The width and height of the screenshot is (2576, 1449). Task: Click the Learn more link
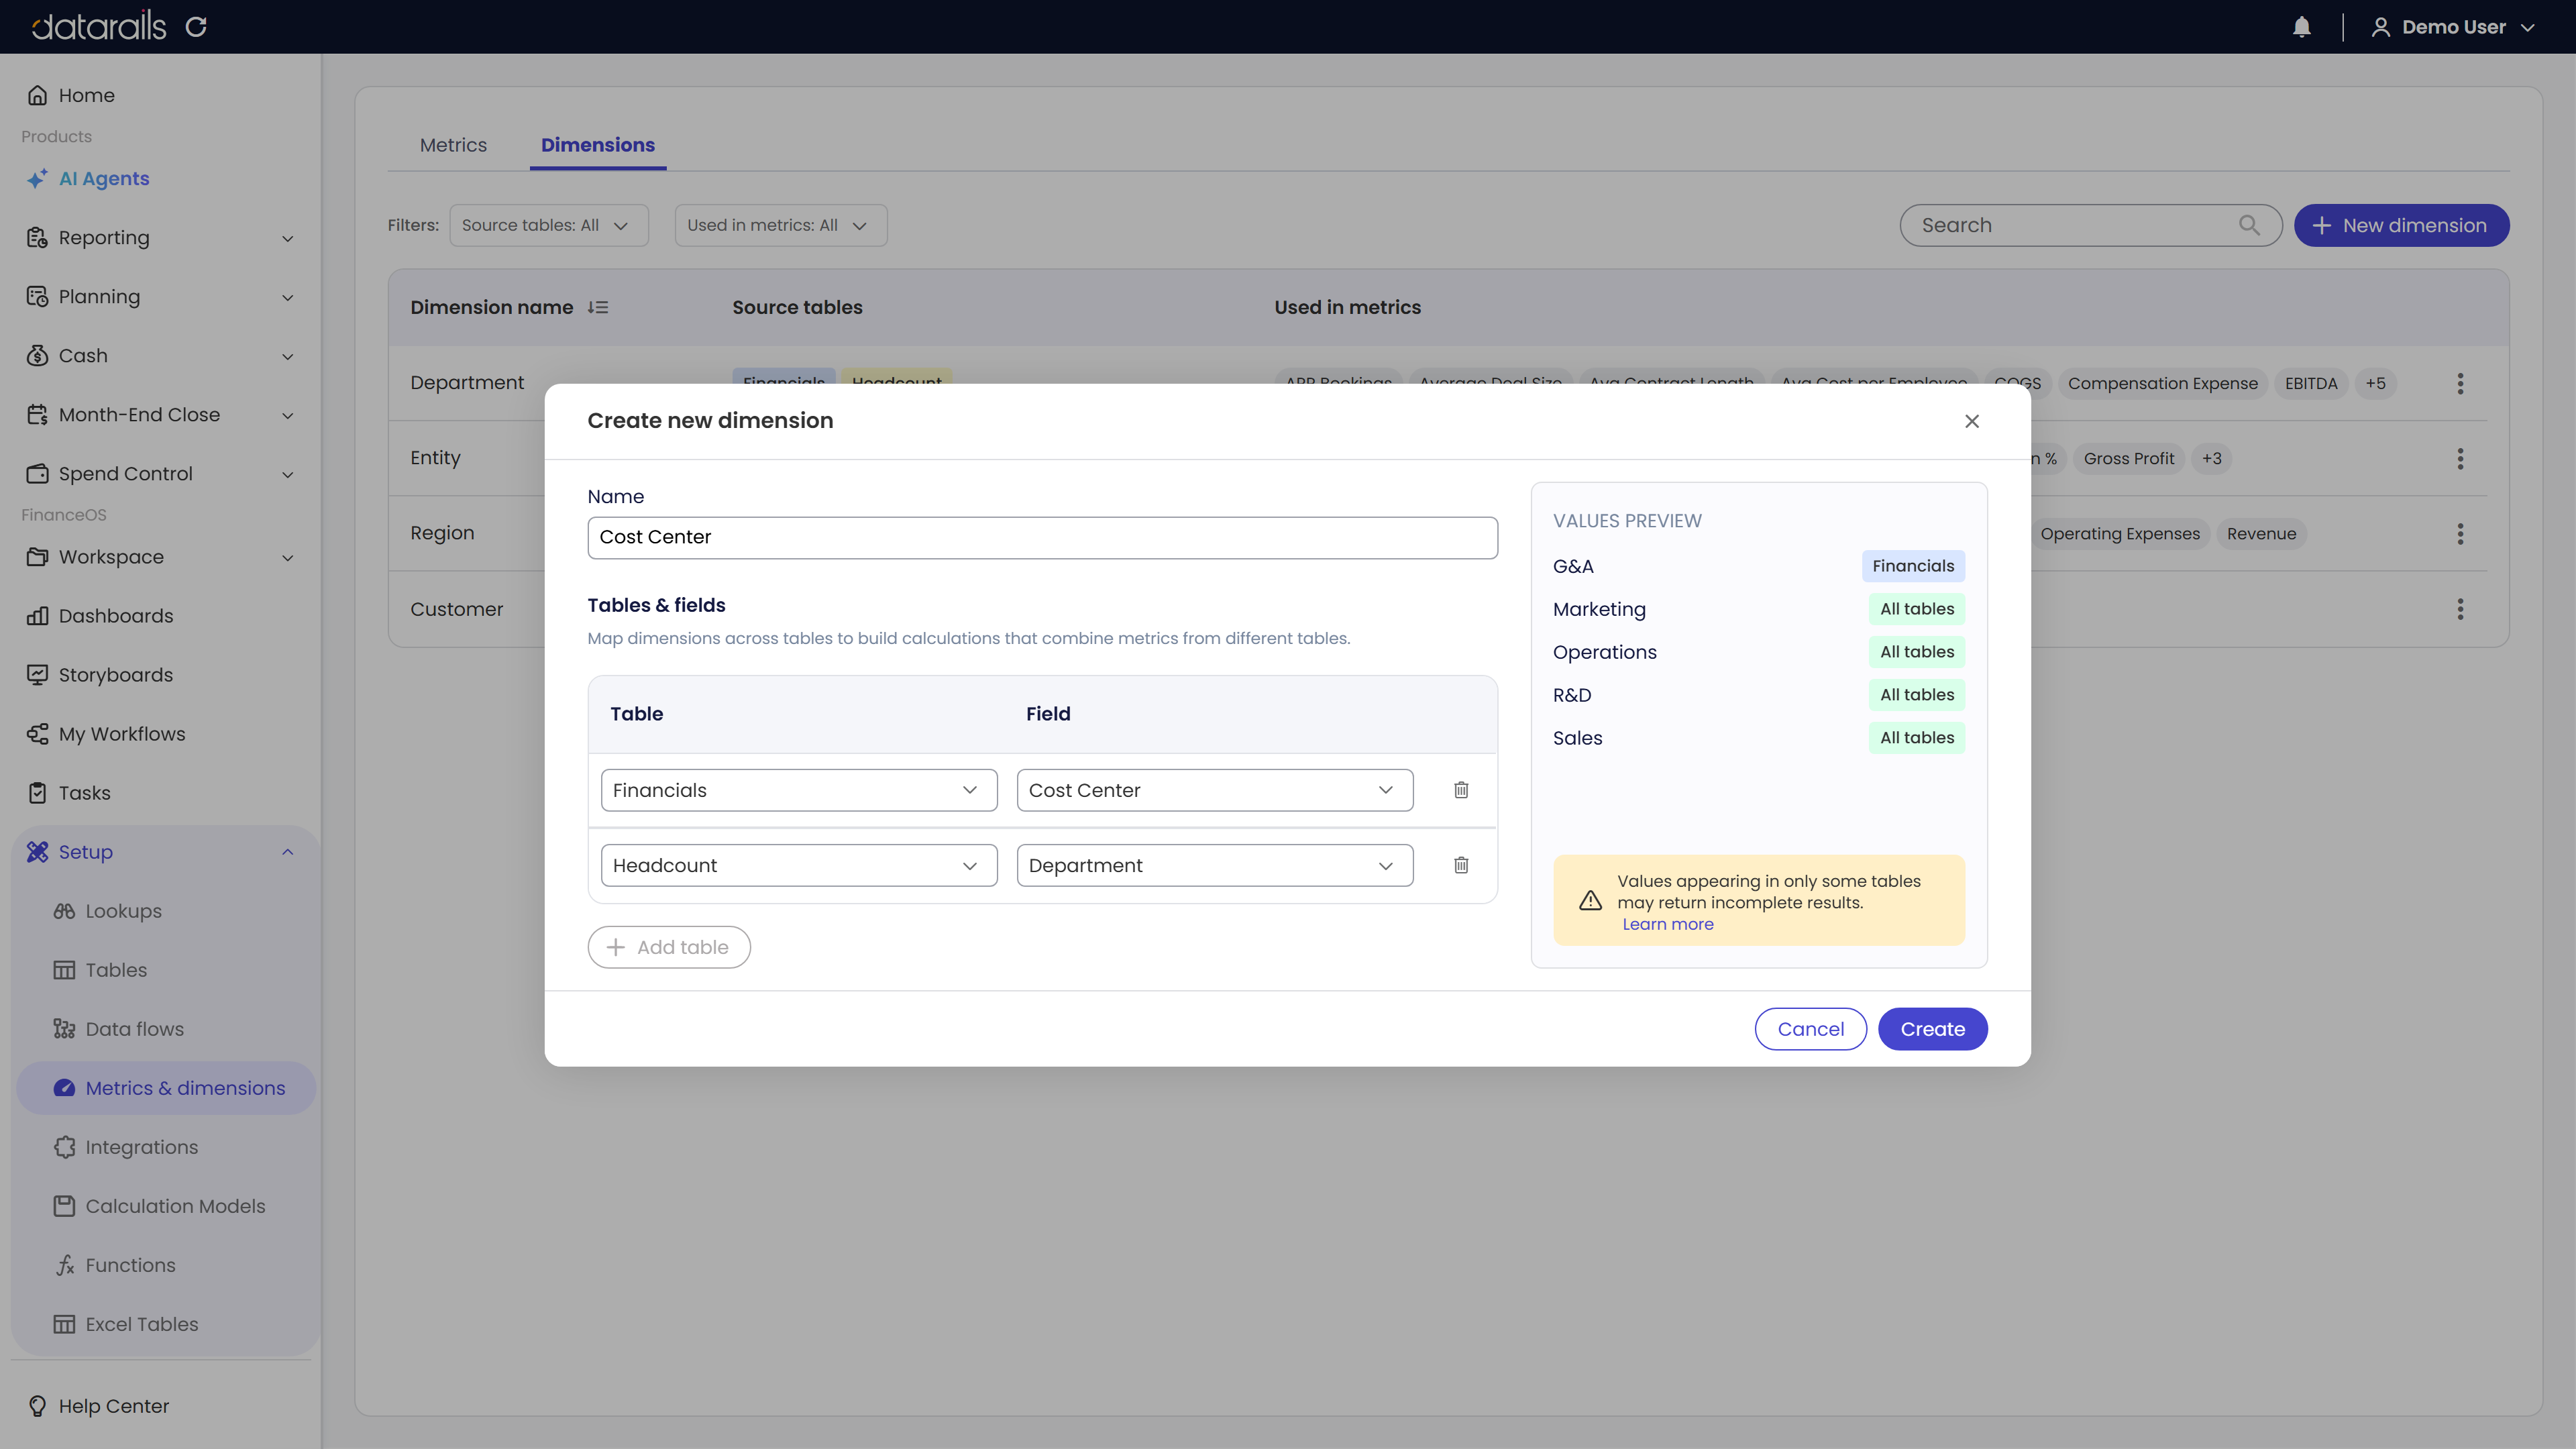point(1668,924)
